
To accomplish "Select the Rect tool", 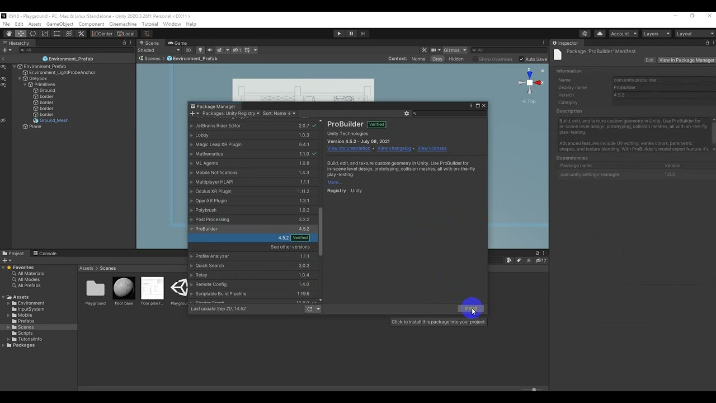I will [x=56, y=34].
